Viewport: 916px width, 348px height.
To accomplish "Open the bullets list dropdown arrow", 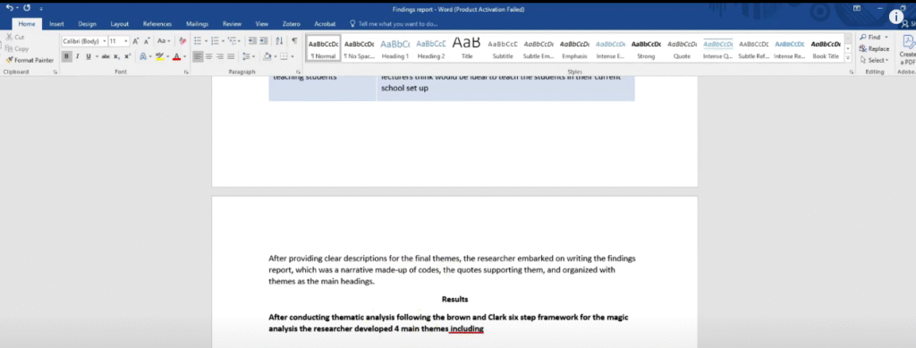I will click(x=206, y=41).
